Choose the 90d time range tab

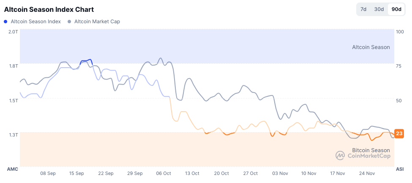[396, 9]
